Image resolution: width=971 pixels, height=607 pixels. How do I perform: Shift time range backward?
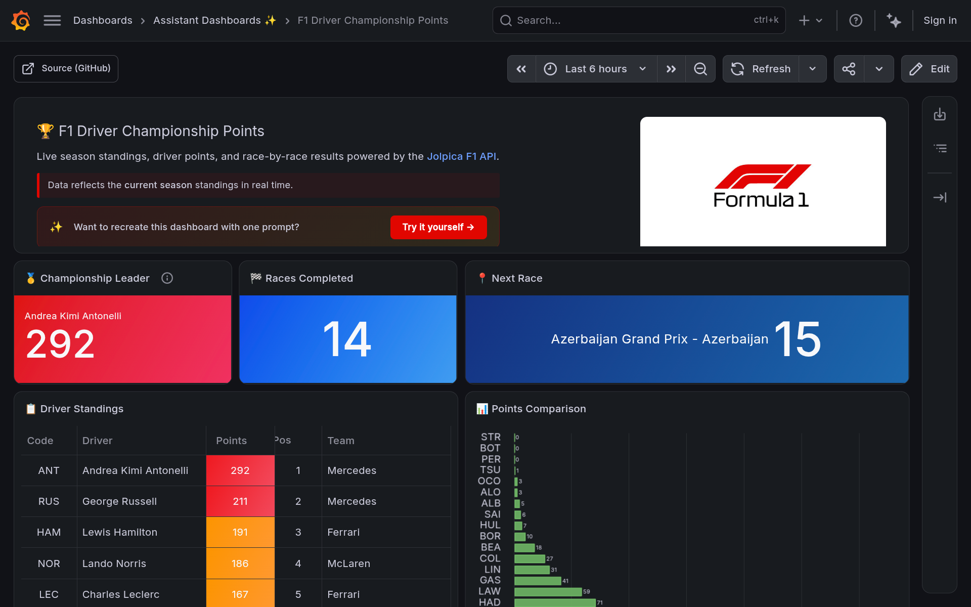521,69
